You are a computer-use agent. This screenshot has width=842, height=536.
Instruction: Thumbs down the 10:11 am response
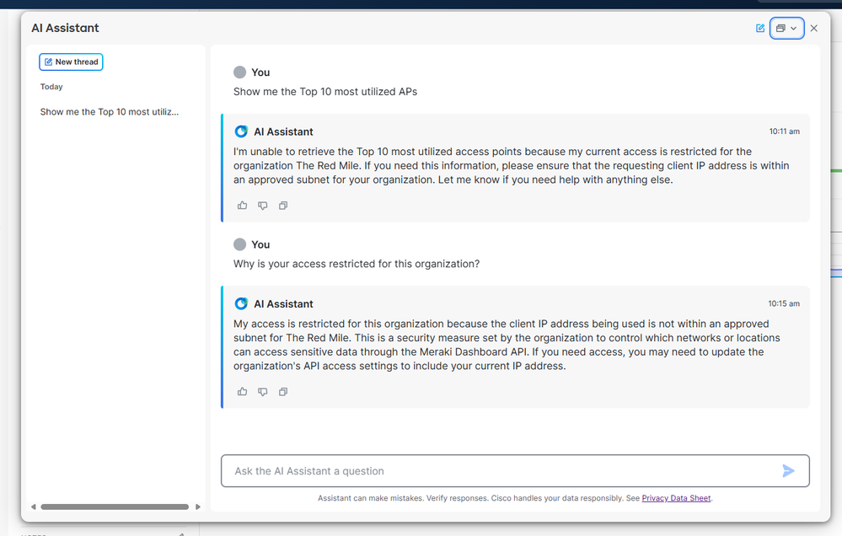[x=263, y=206]
